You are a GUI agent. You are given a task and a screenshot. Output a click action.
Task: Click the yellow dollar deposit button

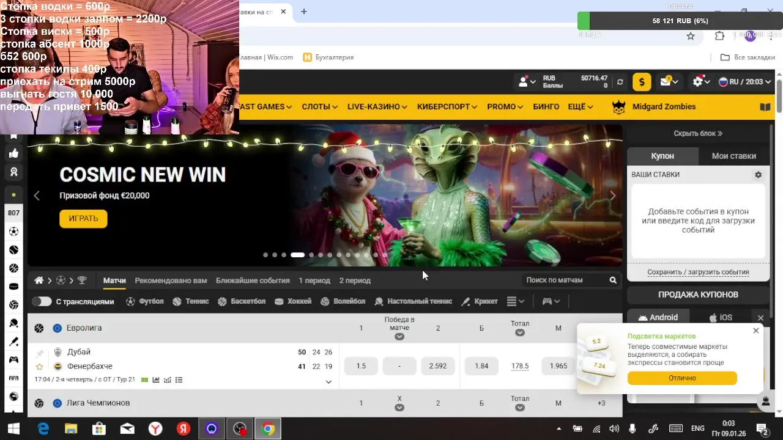[x=642, y=82]
